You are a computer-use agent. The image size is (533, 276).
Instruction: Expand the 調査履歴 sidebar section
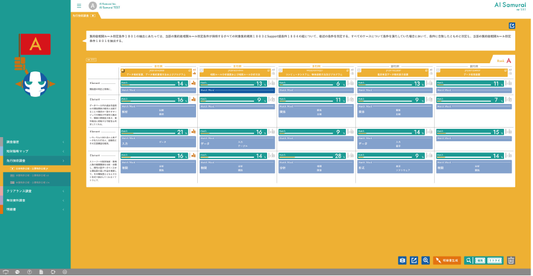tap(34, 142)
